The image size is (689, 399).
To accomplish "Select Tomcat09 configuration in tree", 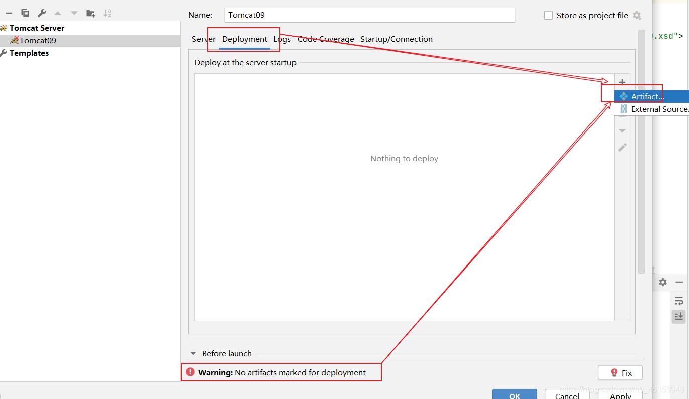I will point(38,41).
